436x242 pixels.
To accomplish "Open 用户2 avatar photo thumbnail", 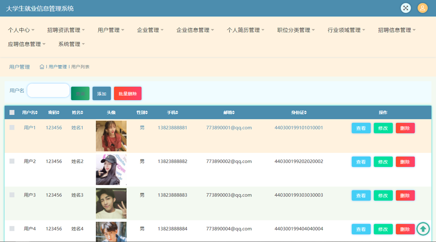I will 111,169.
